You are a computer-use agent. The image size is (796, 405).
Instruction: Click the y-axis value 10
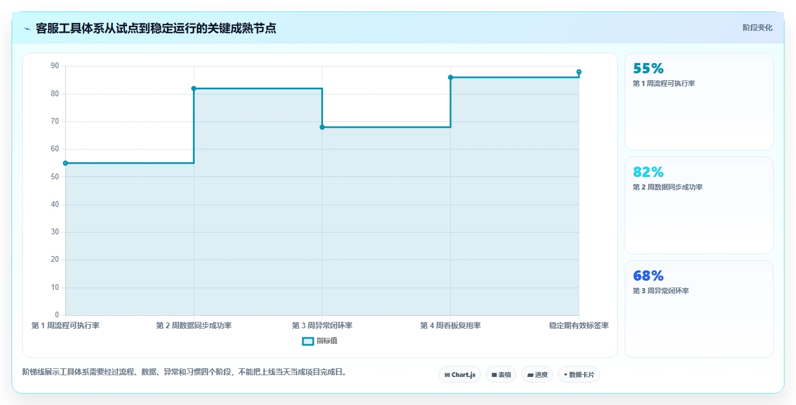click(55, 287)
